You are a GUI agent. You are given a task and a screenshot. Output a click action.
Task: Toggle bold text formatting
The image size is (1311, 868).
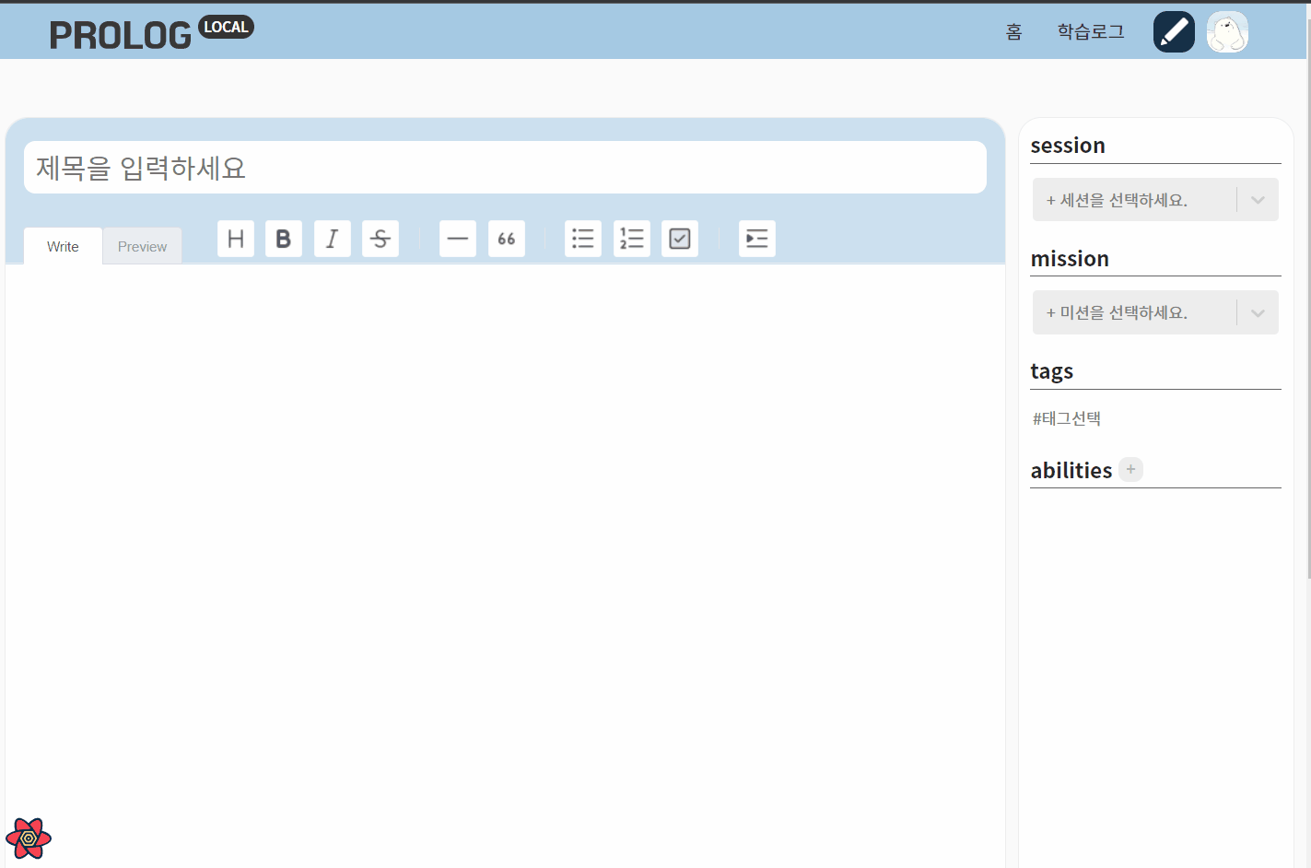pos(284,239)
